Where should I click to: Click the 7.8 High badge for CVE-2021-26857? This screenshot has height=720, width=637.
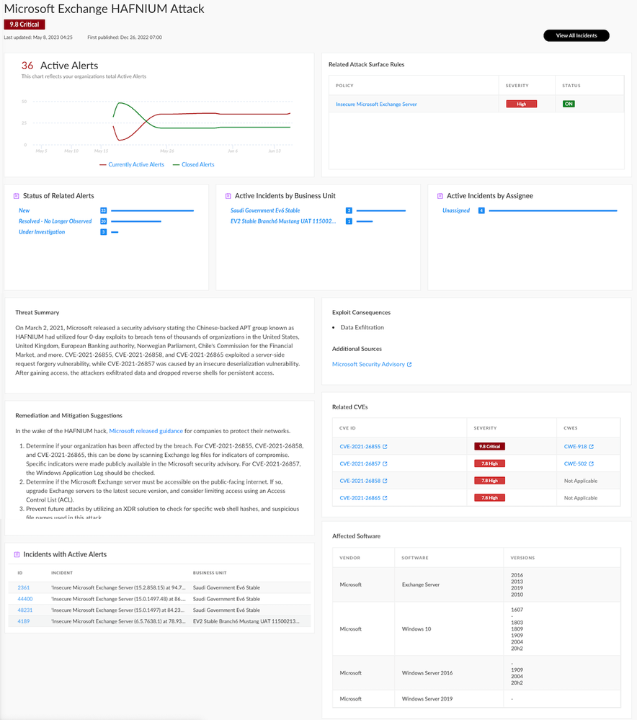489,463
